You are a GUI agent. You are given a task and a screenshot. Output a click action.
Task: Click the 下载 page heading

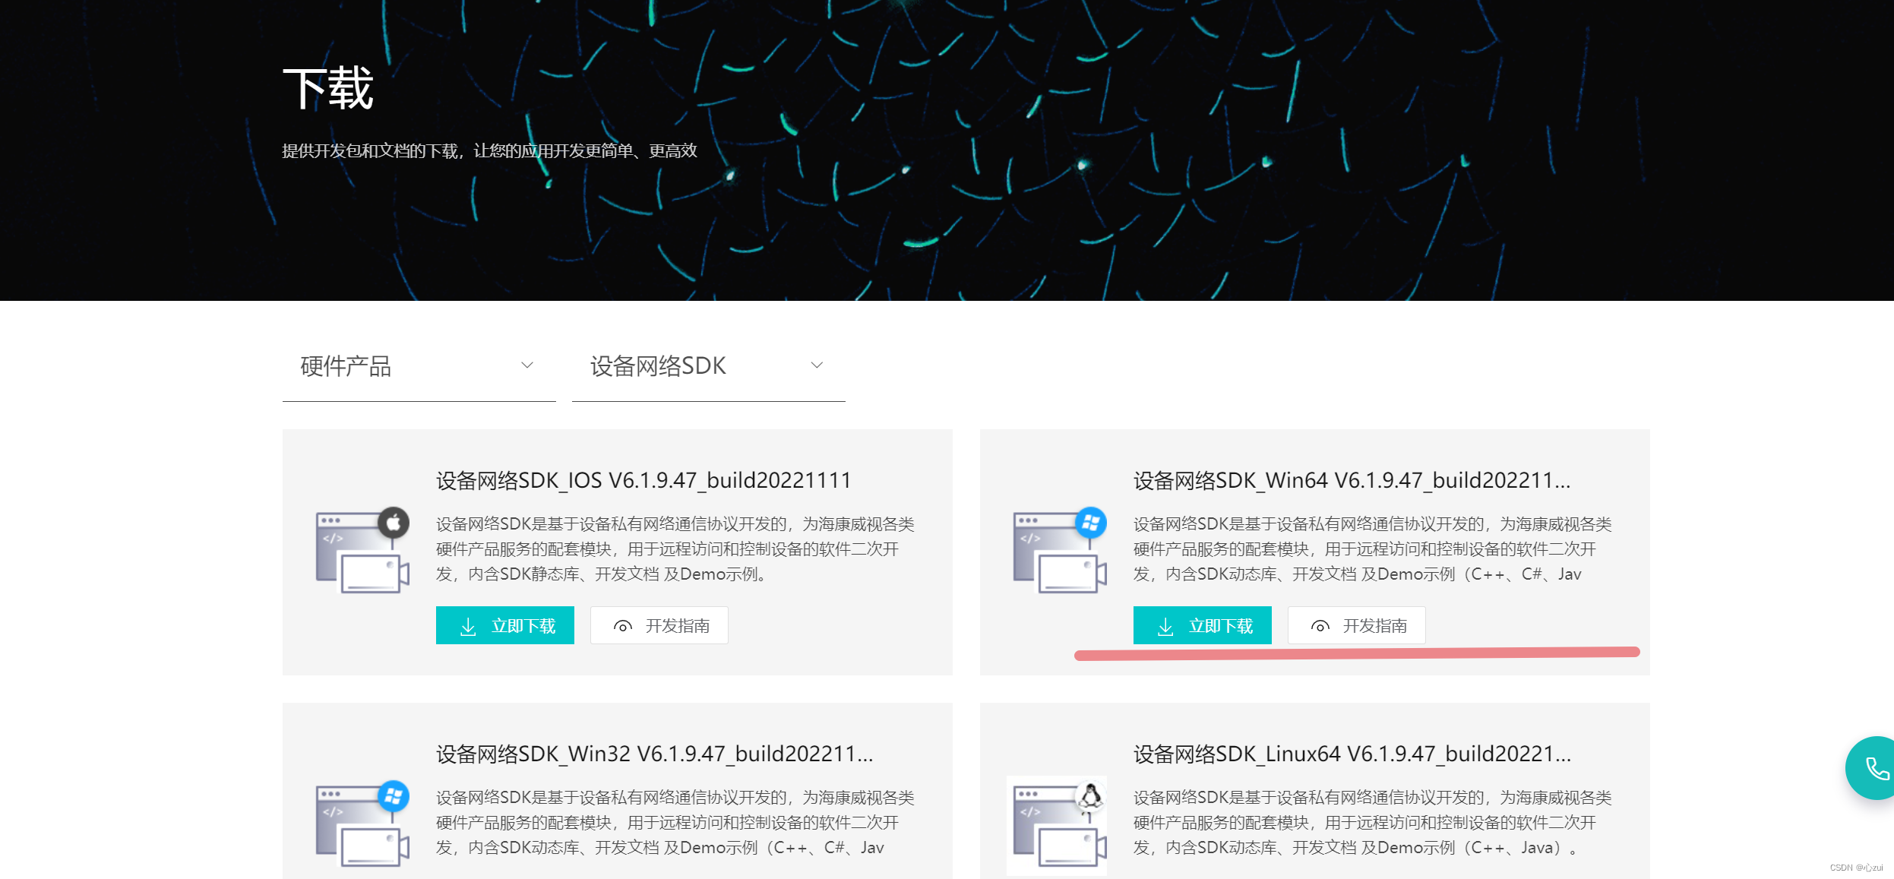point(328,88)
